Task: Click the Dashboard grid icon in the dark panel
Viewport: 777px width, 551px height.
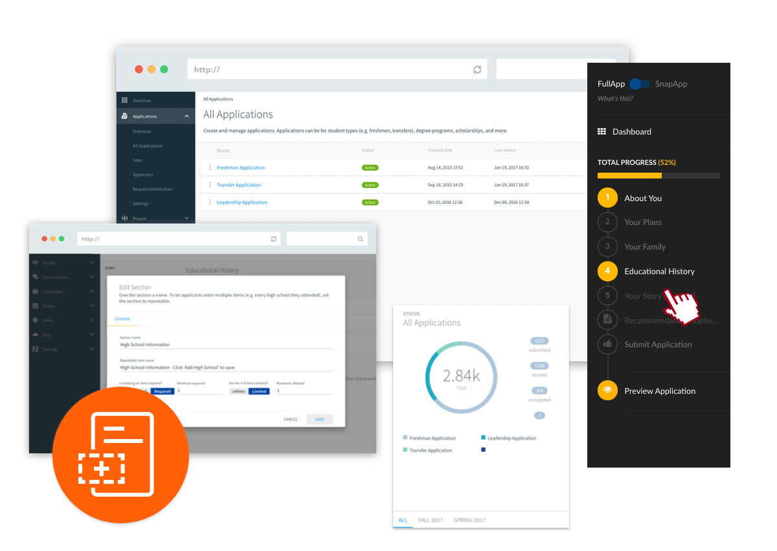Action: [x=602, y=131]
